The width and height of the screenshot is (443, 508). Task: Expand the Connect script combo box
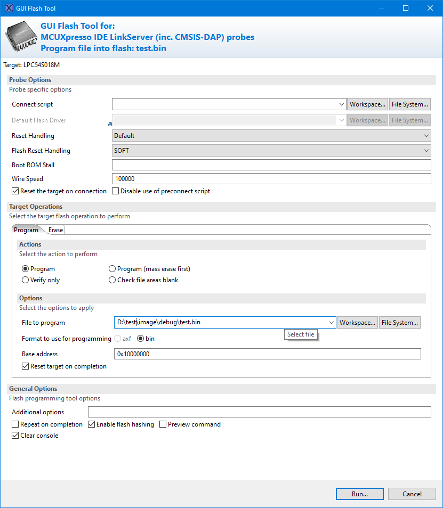click(342, 104)
